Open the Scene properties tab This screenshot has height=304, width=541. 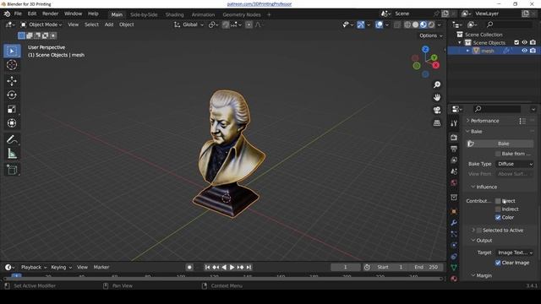tap(454, 171)
